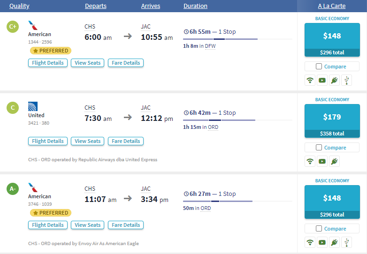This screenshot has height=254, width=367.
Task: Open Flight Details for the United flight
Action: point(48,141)
